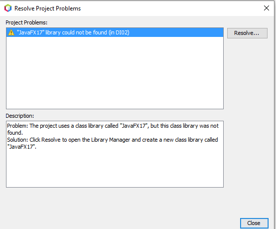Click the Description: label
The image size is (276, 229).
click(x=20, y=116)
